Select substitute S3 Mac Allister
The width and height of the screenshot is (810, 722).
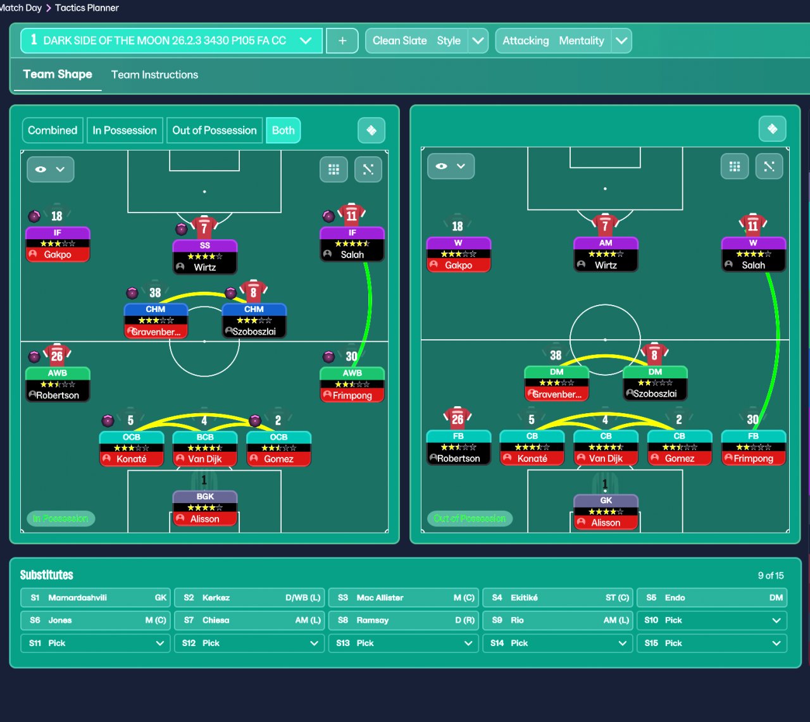[x=404, y=597]
